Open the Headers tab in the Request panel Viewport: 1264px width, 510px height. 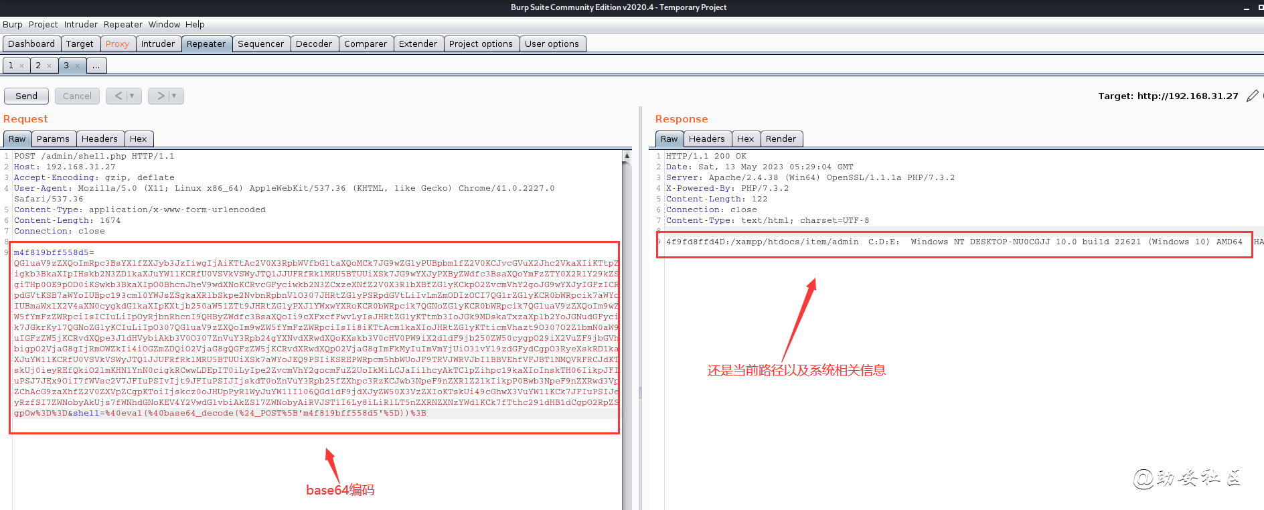tap(100, 139)
